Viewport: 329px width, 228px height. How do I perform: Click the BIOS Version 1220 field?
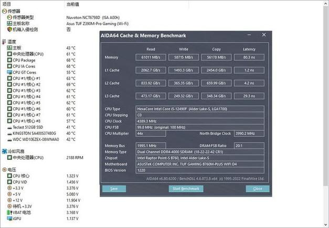(x=200, y=170)
